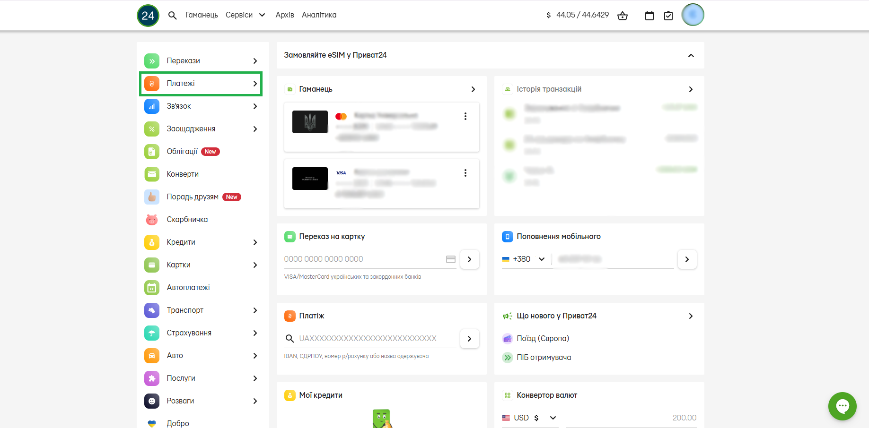Open the tasks checklist icon in header
This screenshot has height=428, width=869.
click(668, 16)
